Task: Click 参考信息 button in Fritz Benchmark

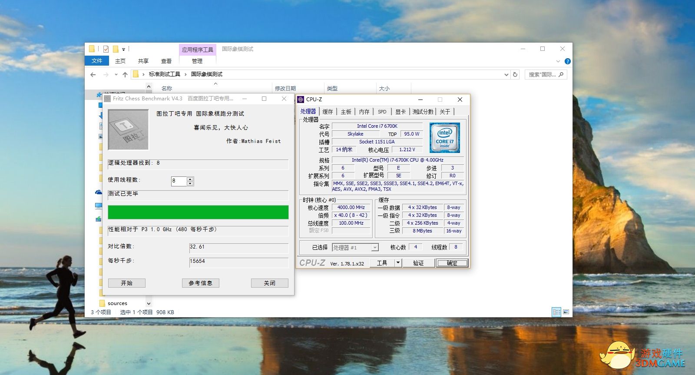Action: [x=200, y=283]
